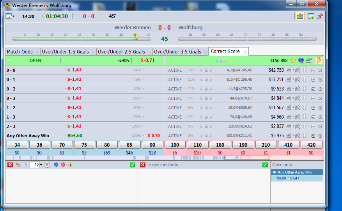342x211 pixels.
Task: Open market information via blue i icon
Action: pyautogui.click(x=301, y=60)
